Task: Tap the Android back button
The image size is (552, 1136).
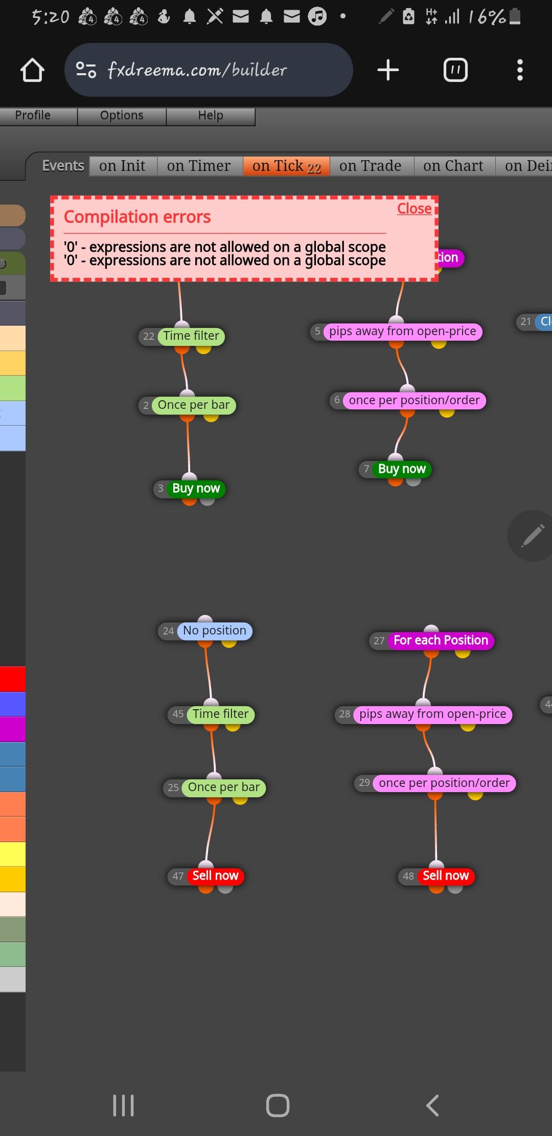Action: (x=432, y=1105)
